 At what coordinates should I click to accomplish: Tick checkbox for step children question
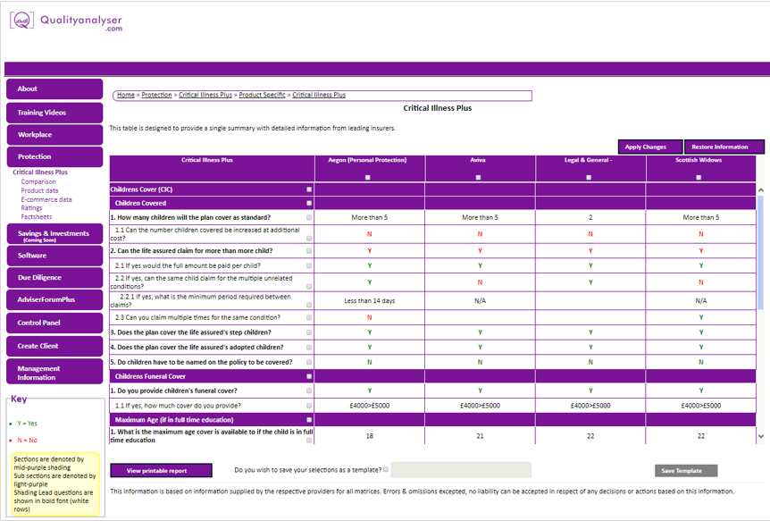309,332
